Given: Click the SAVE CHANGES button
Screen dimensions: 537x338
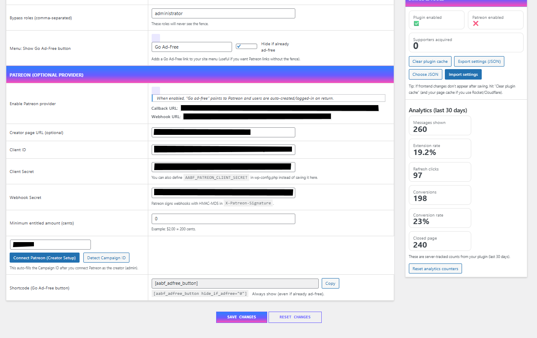Looking at the screenshot, I should (241, 317).
